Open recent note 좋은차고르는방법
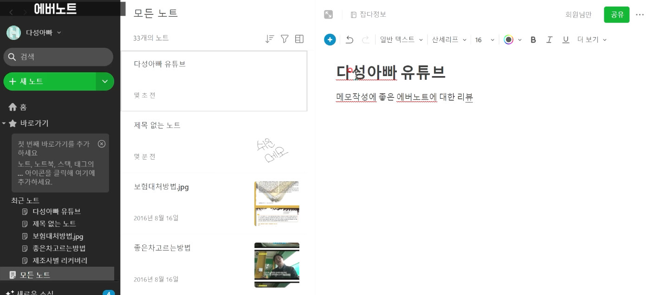The width and height of the screenshot is (647, 295). click(x=59, y=248)
